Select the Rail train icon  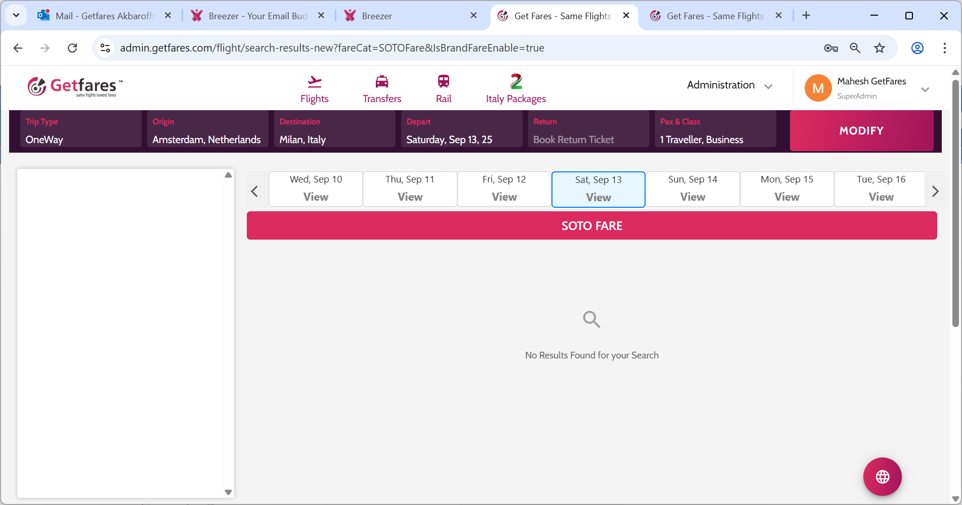pos(444,81)
